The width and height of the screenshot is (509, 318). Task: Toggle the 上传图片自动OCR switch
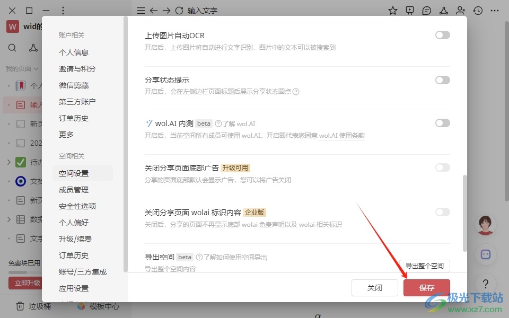(x=442, y=35)
